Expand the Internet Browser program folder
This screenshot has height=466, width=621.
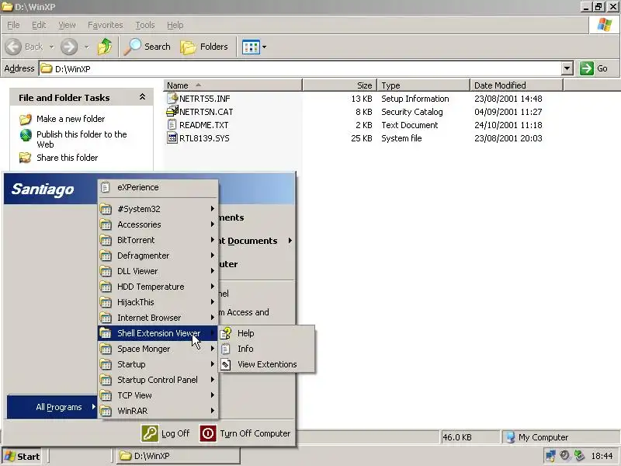158,318
